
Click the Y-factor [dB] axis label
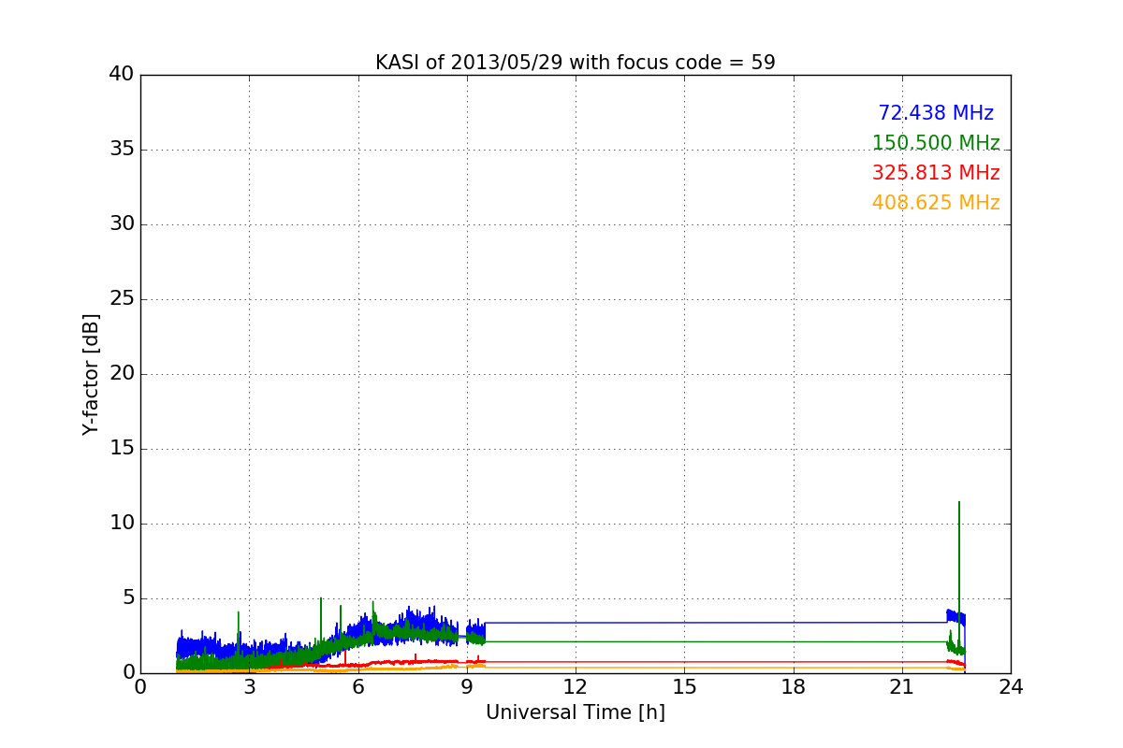click(x=91, y=374)
